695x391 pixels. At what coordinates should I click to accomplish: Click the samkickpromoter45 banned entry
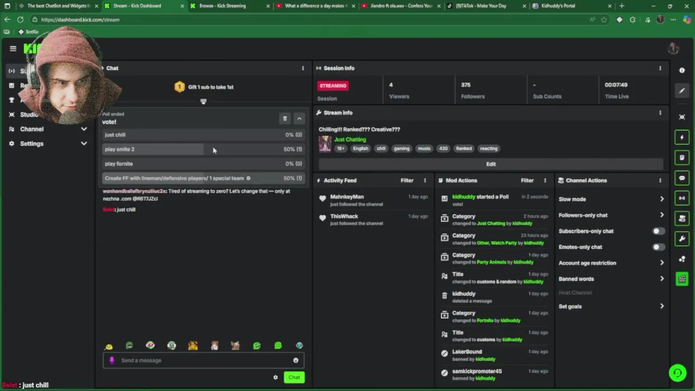click(494, 375)
